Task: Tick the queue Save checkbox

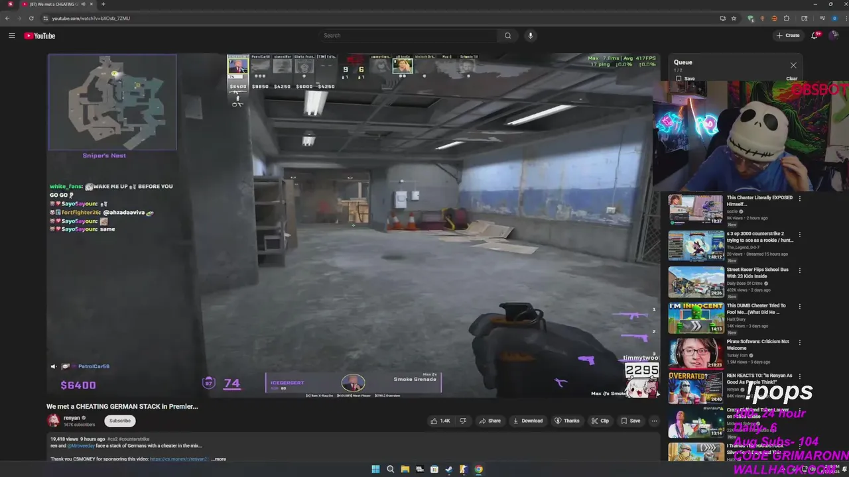Action: (679, 79)
